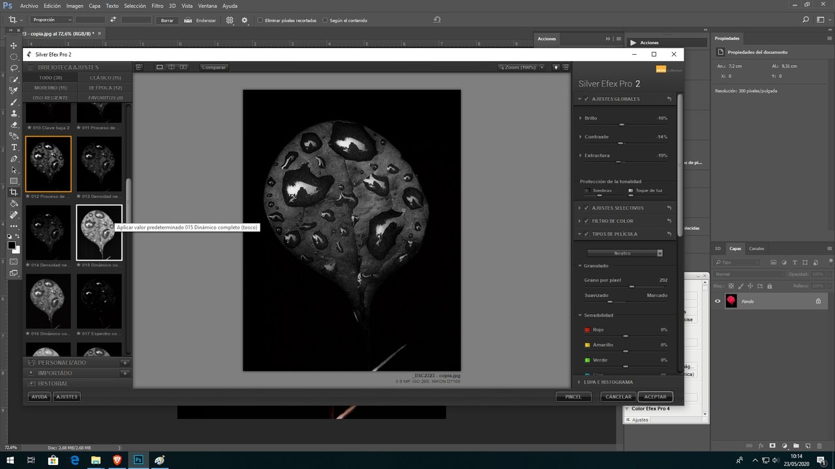Select the Paint Bucket tool
The image size is (835, 469).
[x=14, y=203]
